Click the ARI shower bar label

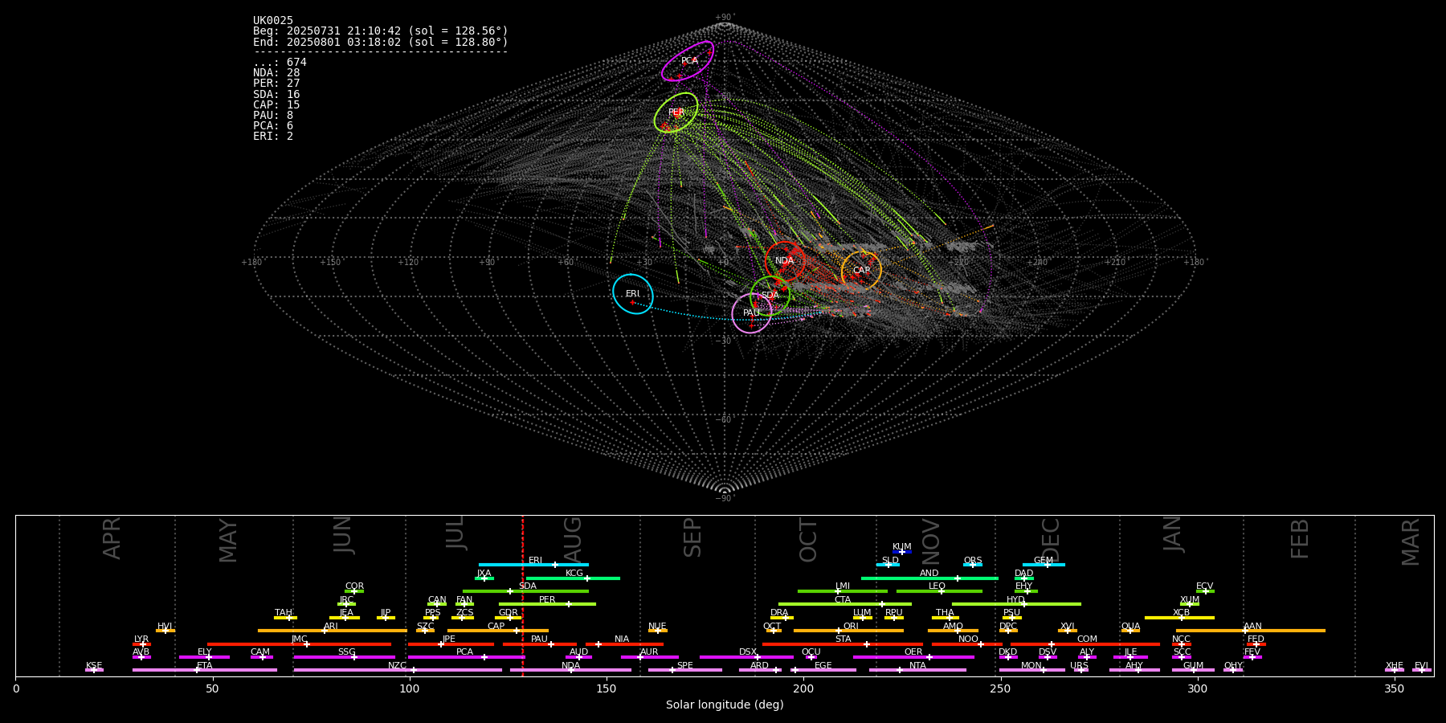click(331, 627)
